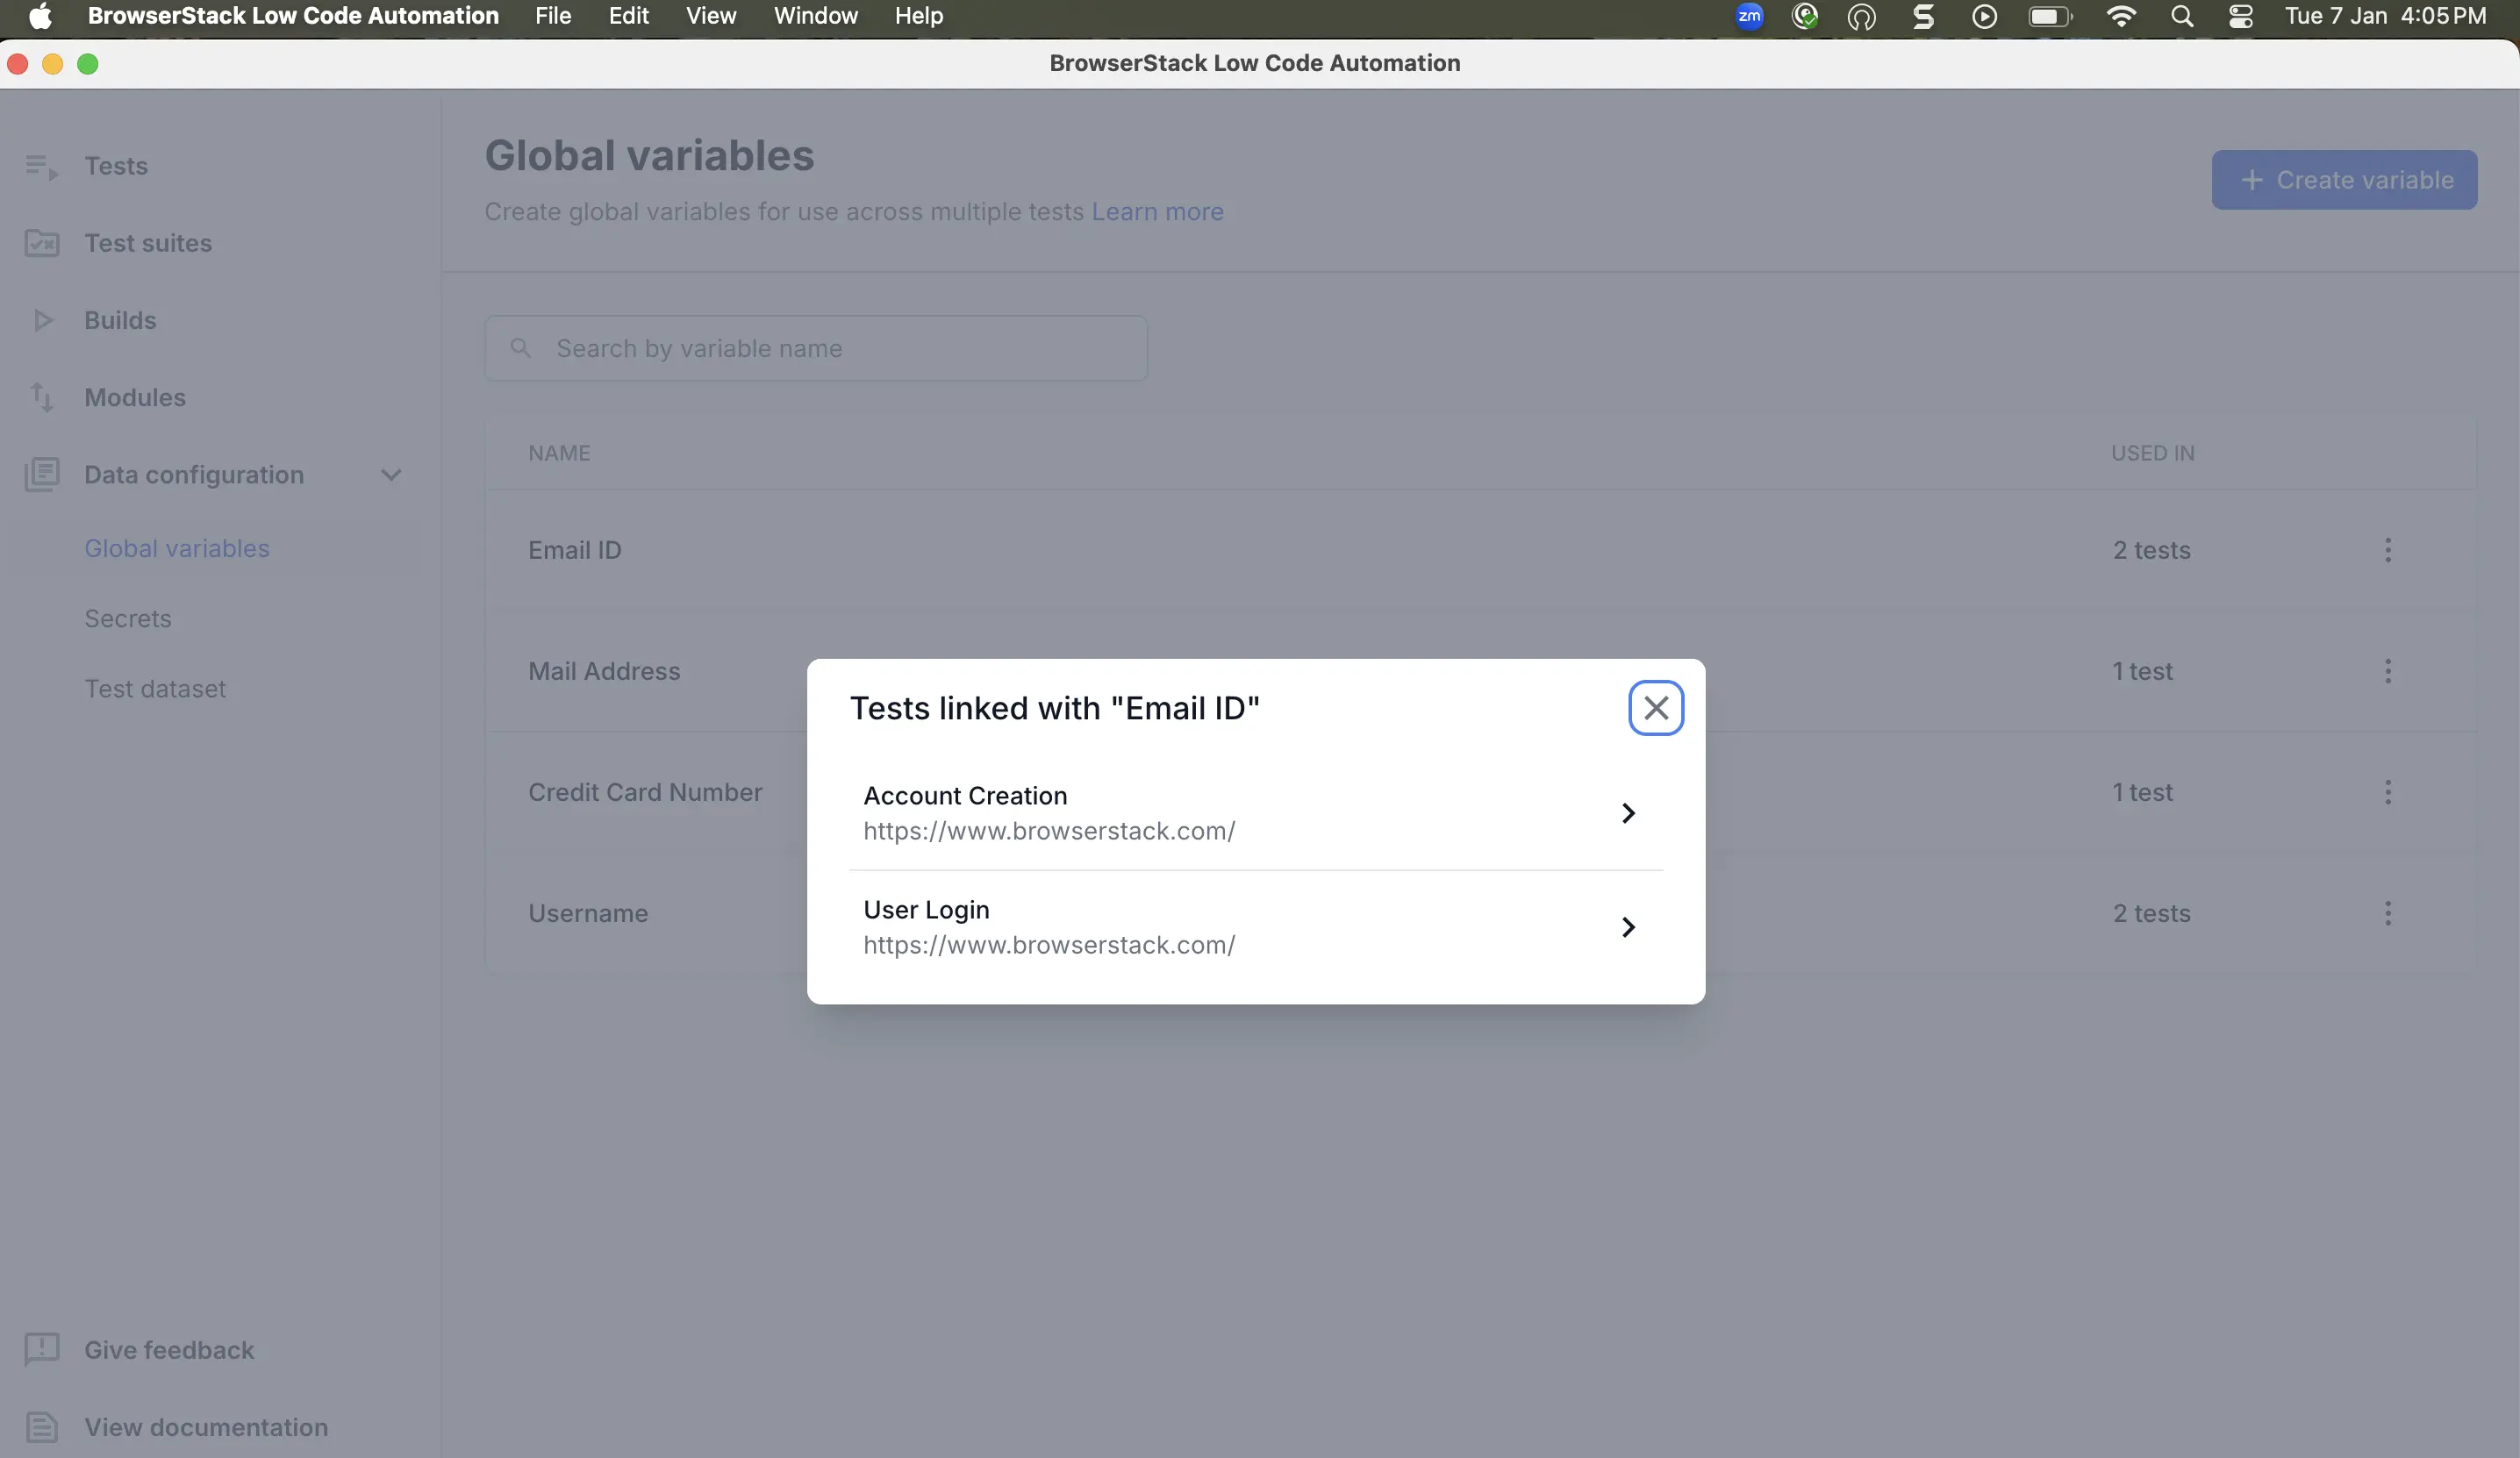
Task: Click the View documentation icon
Action: (x=41, y=1427)
